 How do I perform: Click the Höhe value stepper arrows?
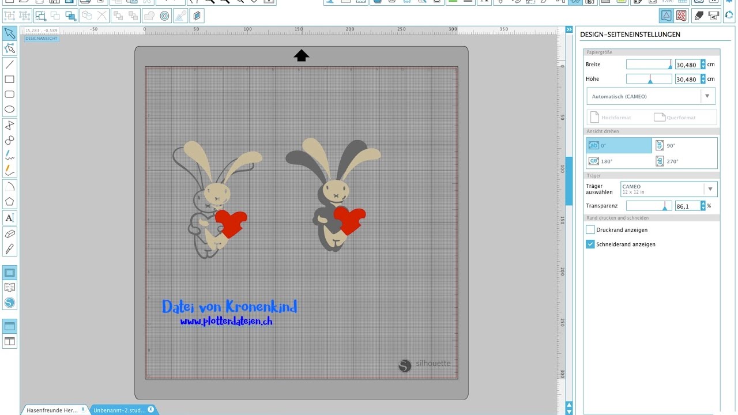(703, 79)
